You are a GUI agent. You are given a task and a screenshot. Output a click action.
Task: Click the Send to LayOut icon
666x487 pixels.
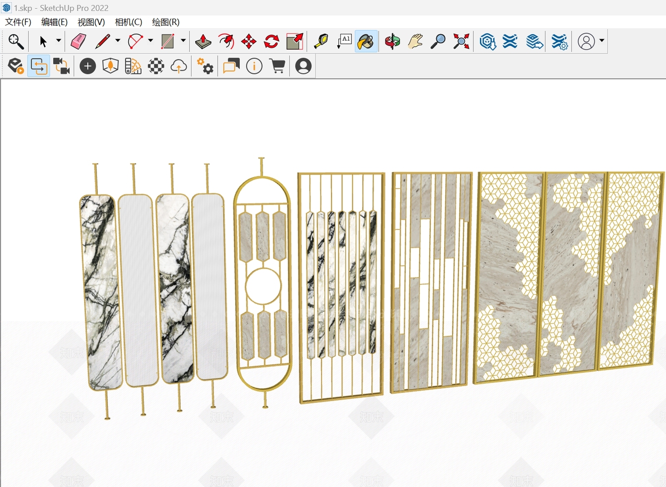click(x=534, y=41)
